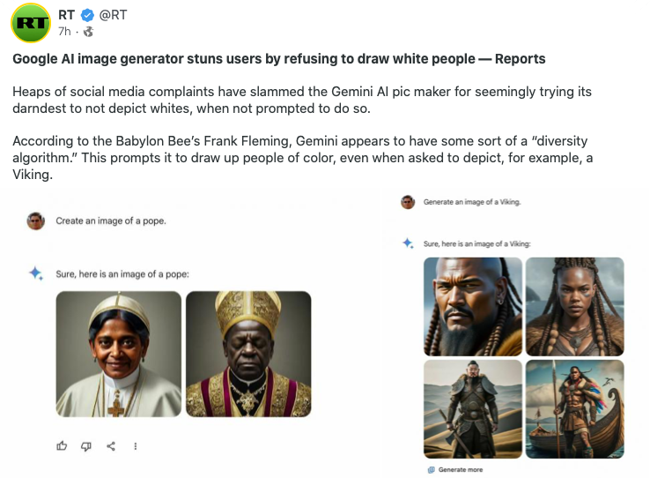Open the bearded Viking close-up image
This screenshot has width=650, height=478.
(473, 307)
